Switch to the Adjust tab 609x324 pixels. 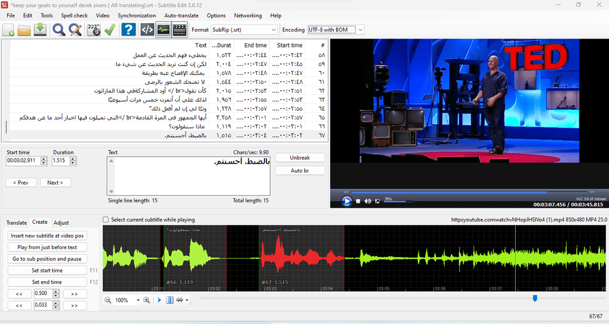pyautogui.click(x=61, y=223)
